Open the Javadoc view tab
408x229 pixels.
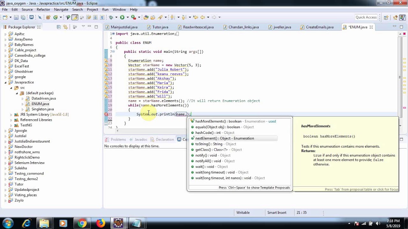click(x=138, y=139)
